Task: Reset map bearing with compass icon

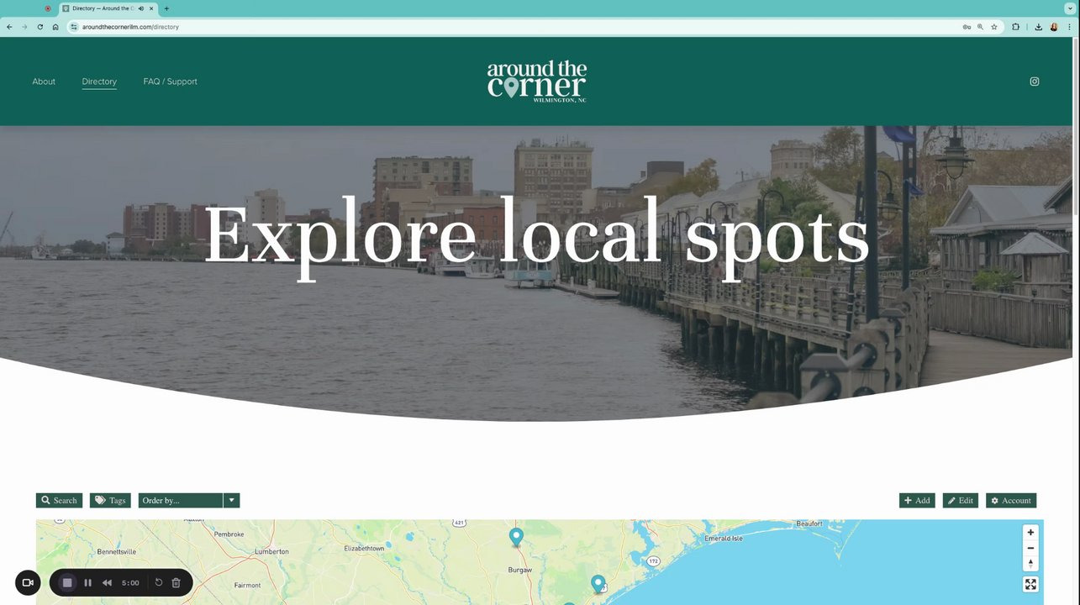Action: [1030, 563]
